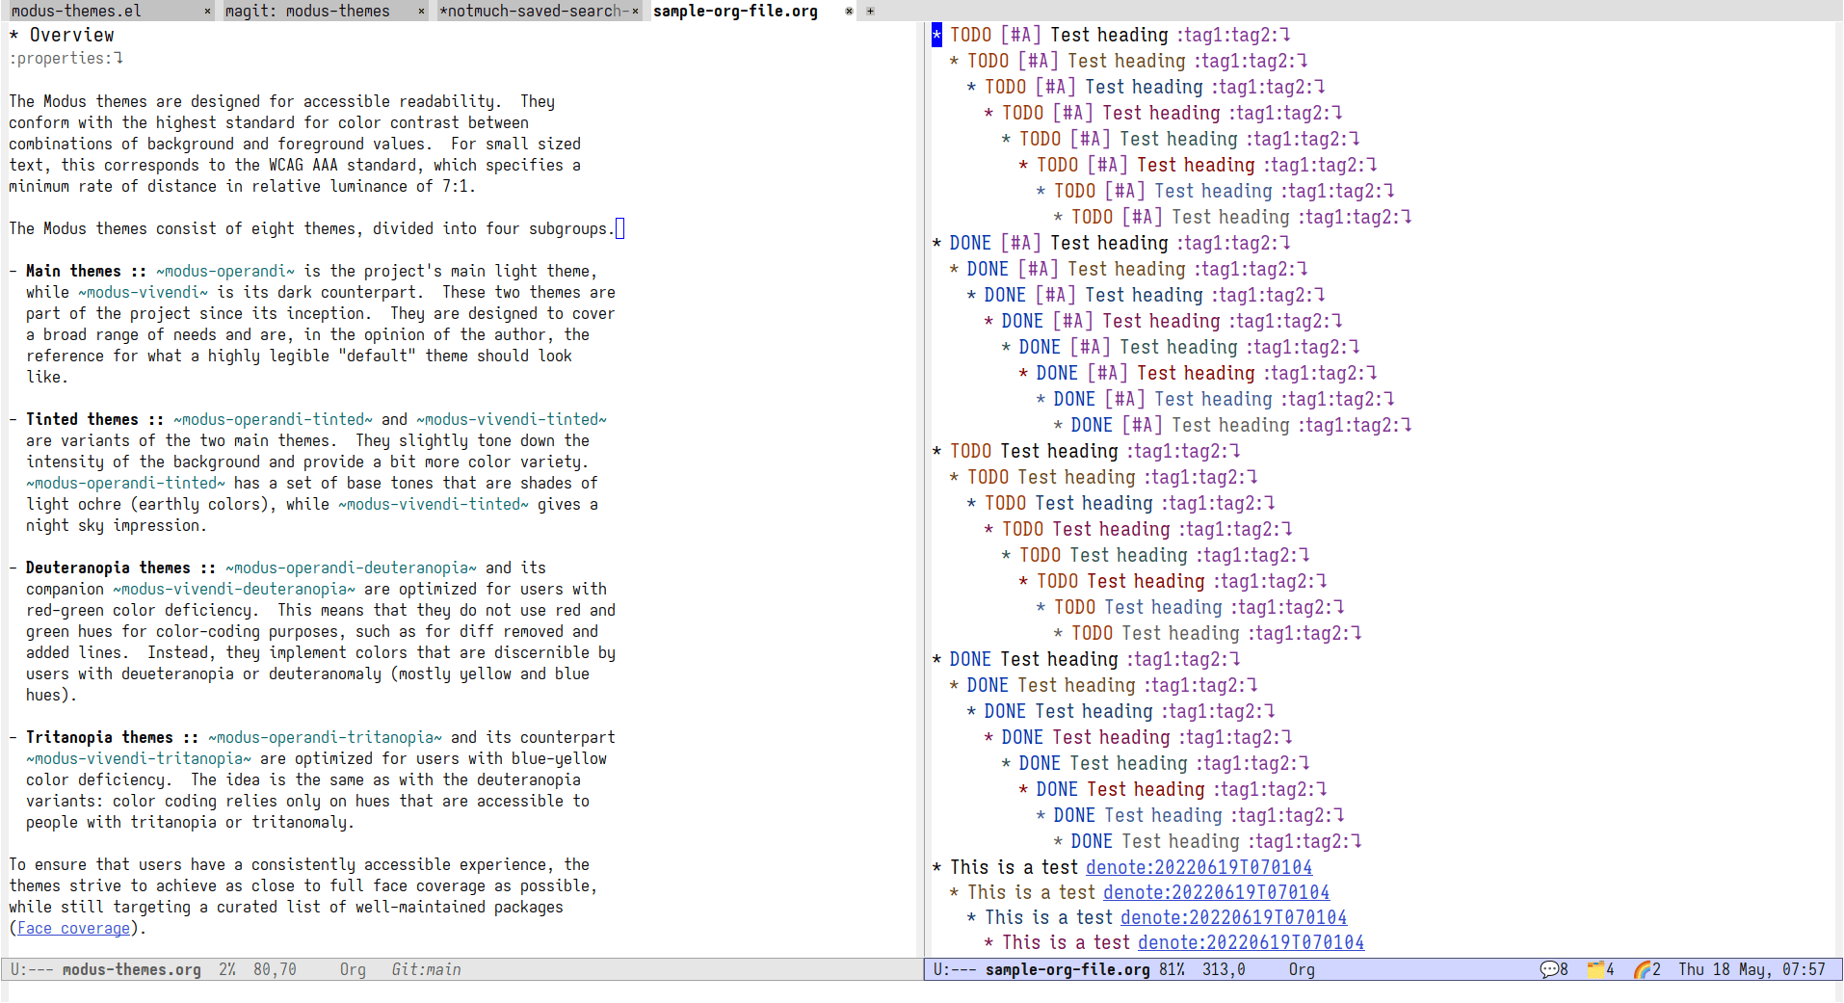Click the Main themes list item label
The image size is (1844, 1003).
coord(73,271)
